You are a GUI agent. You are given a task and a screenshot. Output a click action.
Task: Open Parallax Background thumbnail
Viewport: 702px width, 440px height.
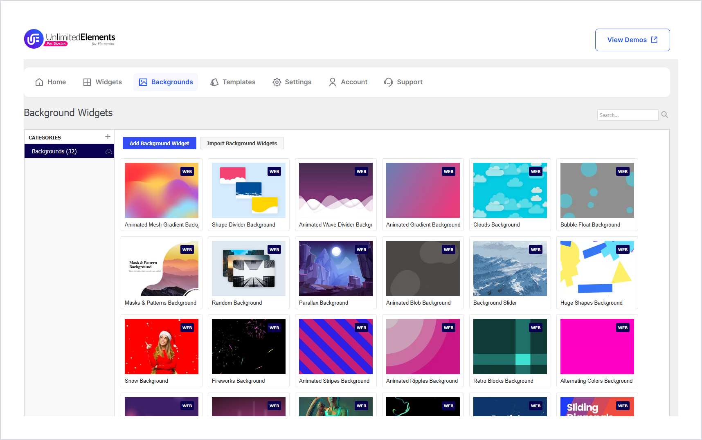pyautogui.click(x=336, y=269)
